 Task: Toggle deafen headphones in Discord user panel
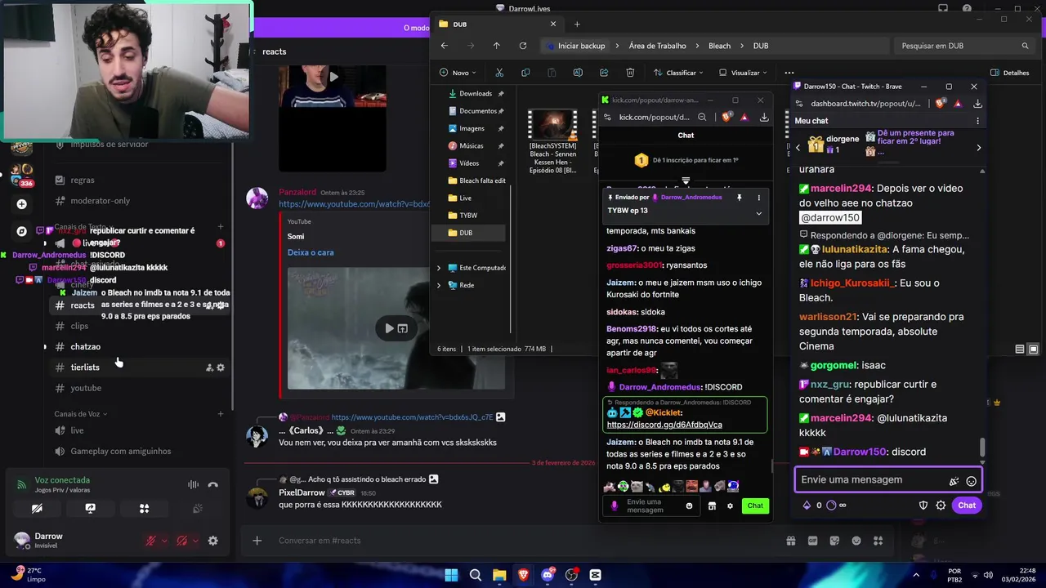181,541
